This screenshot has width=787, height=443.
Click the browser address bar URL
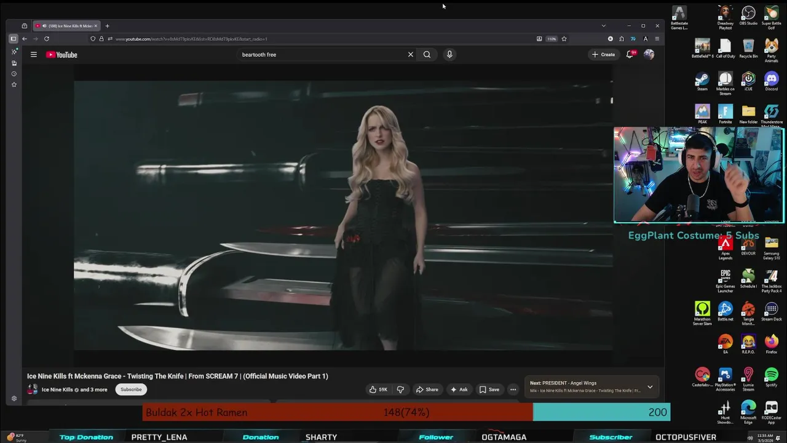coord(191,39)
